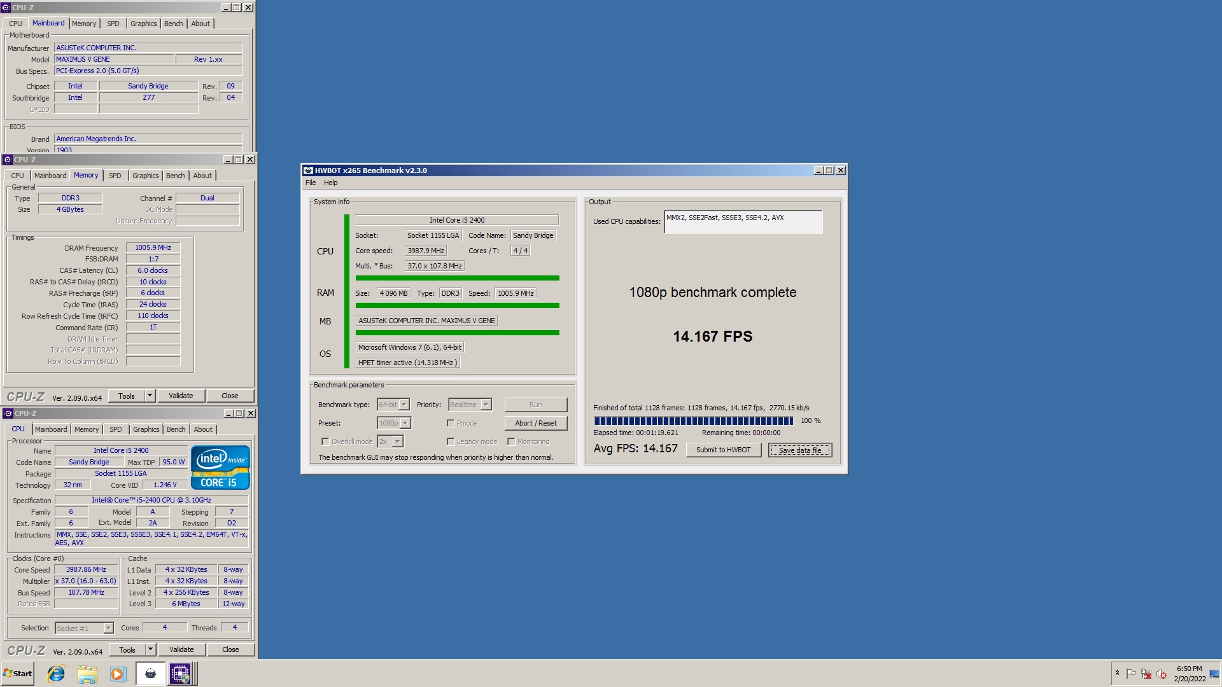
Task: Switch to Bench tab in Memory CPU-Z window
Action: tap(176, 176)
